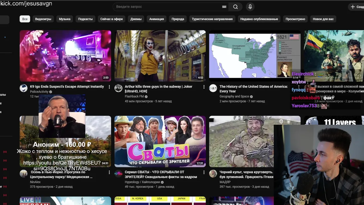Click title 'K9 Igo Ends Suspect's Escape Attempt Instantly'

(67, 87)
